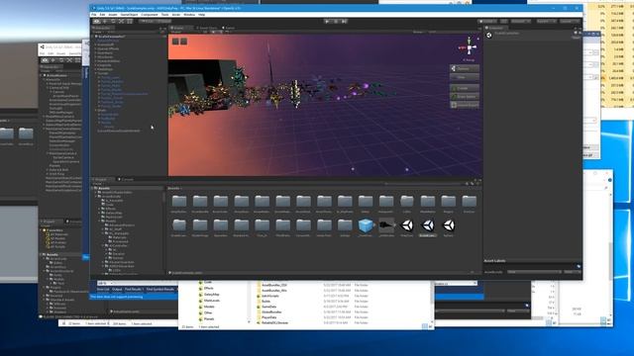Open Find Results 1 tab in background window
The image size is (634, 356).
coord(134,290)
